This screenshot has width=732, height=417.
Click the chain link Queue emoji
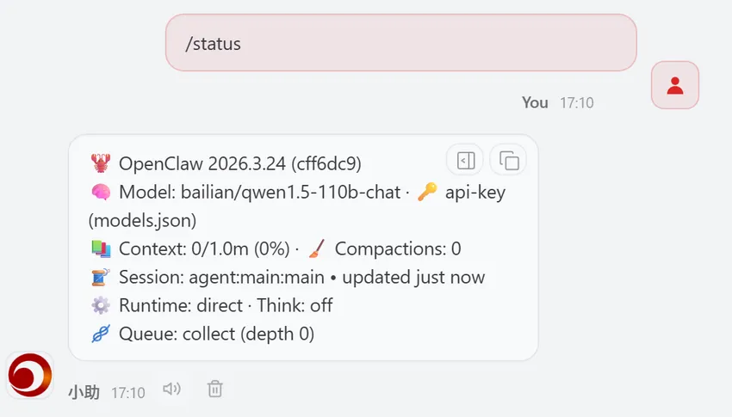(x=101, y=334)
